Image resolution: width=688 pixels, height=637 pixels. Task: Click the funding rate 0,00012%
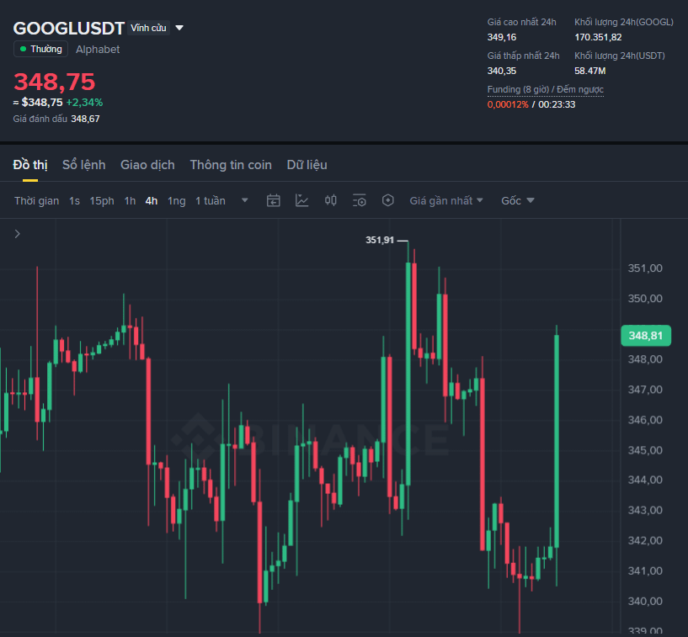pos(508,105)
